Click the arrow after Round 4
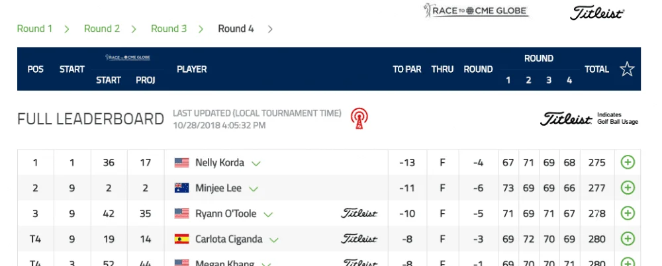Screen dimensions: 662x266 coord(270,29)
